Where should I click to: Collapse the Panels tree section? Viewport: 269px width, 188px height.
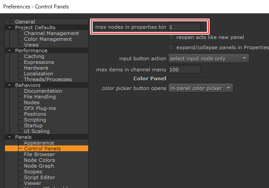coord(9,137)
